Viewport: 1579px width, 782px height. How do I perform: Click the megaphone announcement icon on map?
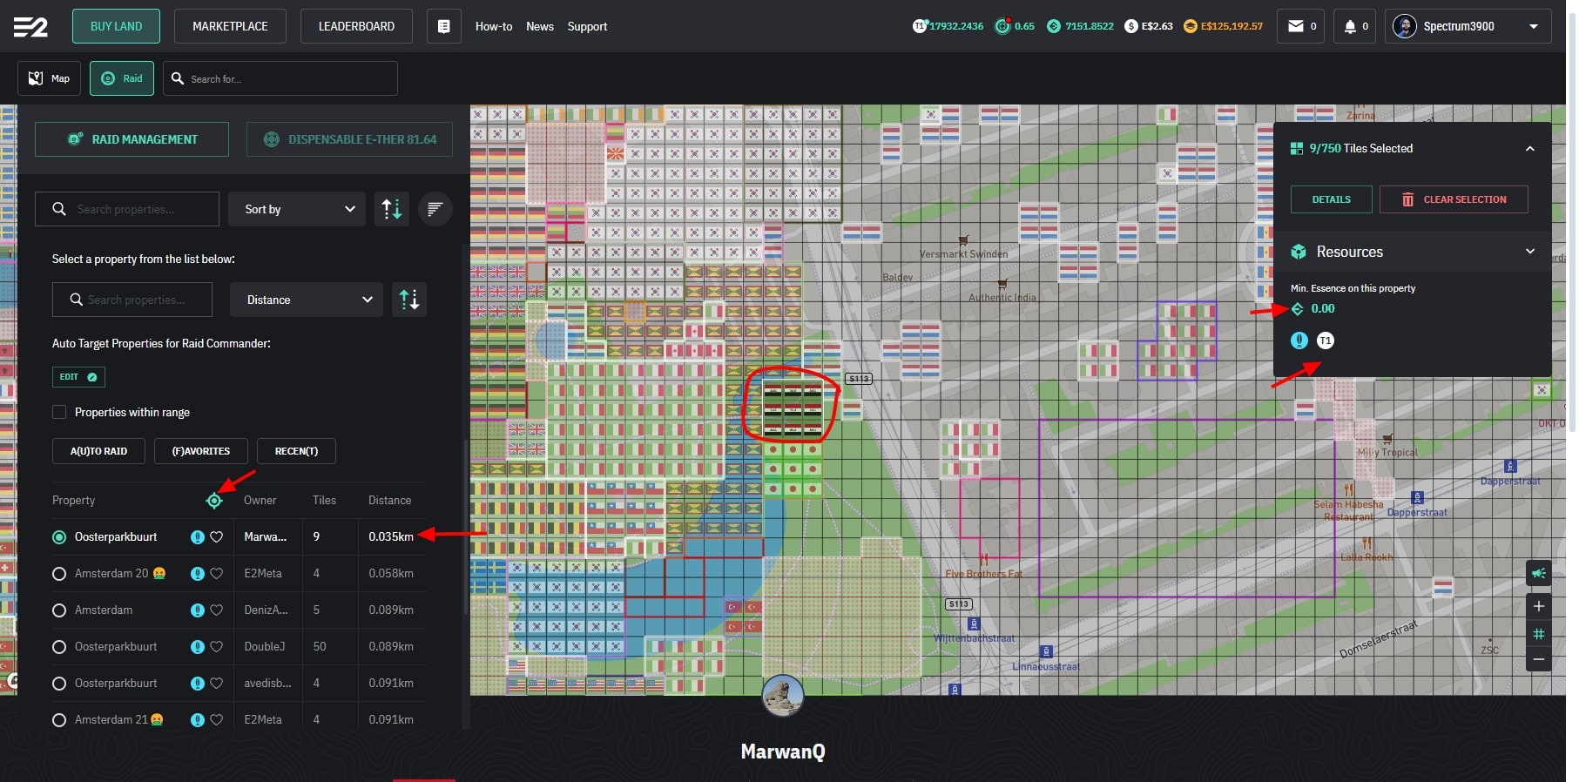click(1539, 573)
